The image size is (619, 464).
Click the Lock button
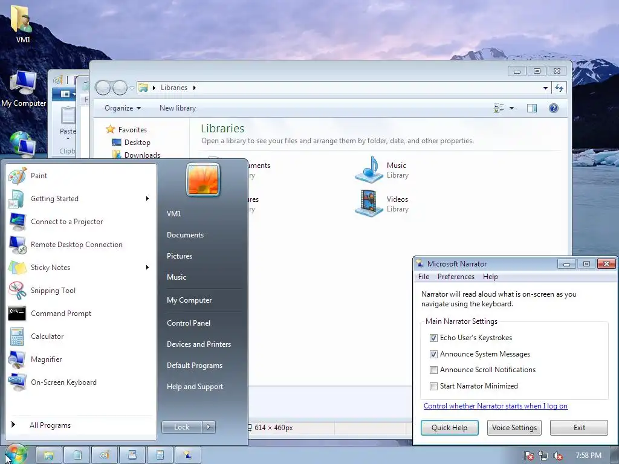[x=181, y=427]
